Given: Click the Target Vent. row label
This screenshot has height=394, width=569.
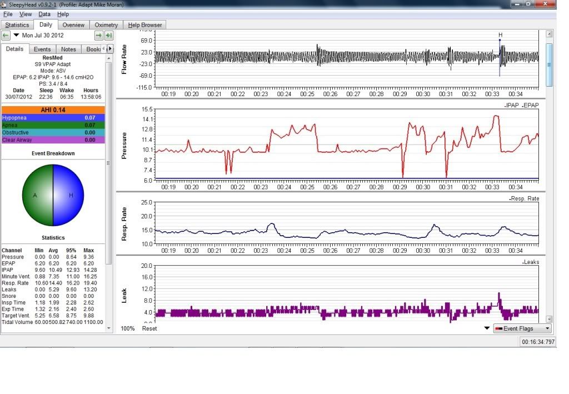Looking at the screenshot, I should pos(16,316).
